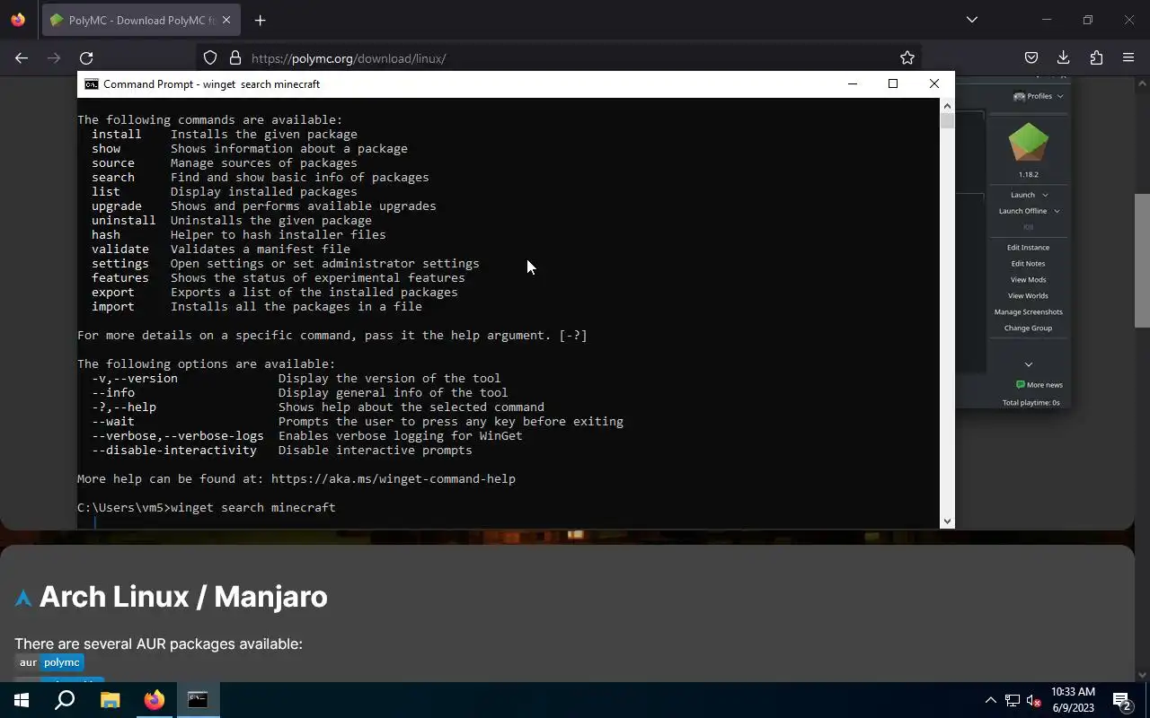Open File Explorer from the taskbar

coord(110,700)
